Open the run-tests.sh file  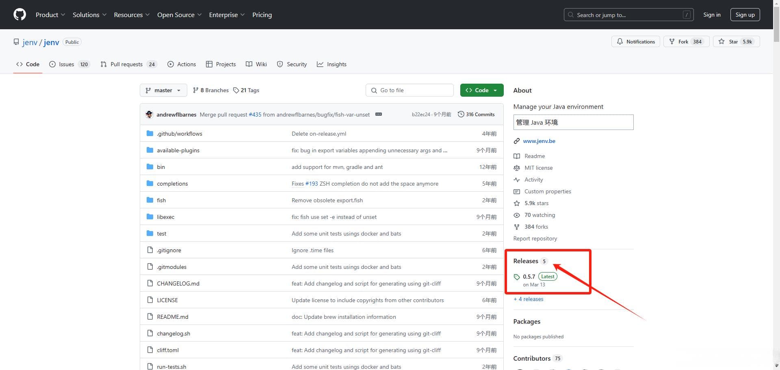click(x=171, y=367)
